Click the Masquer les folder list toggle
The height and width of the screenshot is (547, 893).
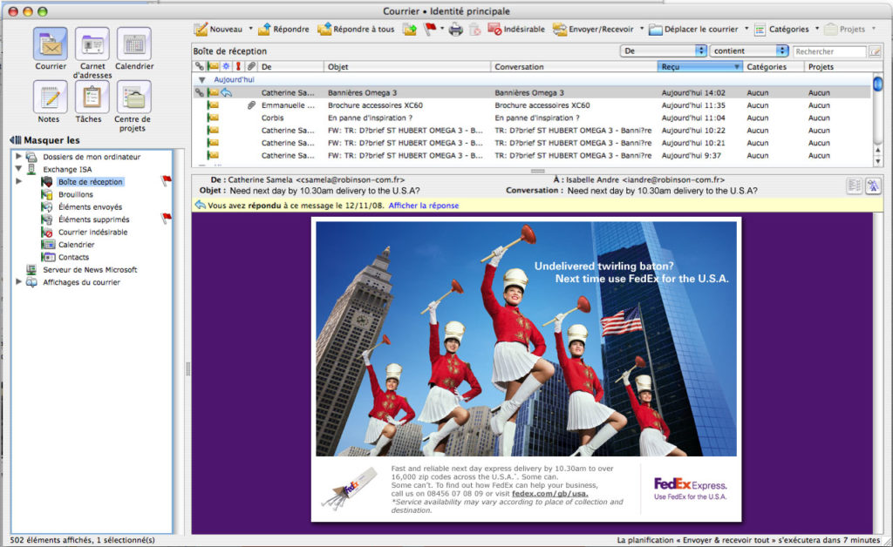point(45,140)
